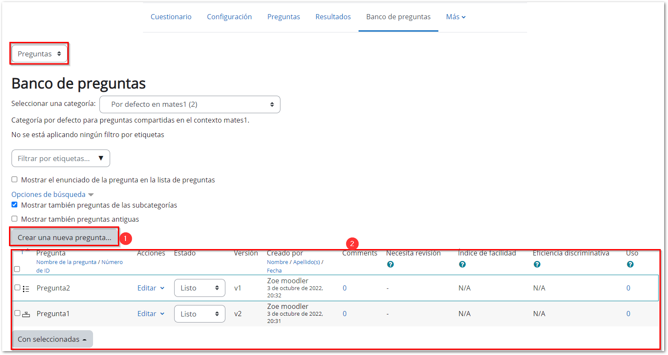The image size is (668, 355).
Task: Open help for Necesita revisión column
Action: click(x=390, y=264)
